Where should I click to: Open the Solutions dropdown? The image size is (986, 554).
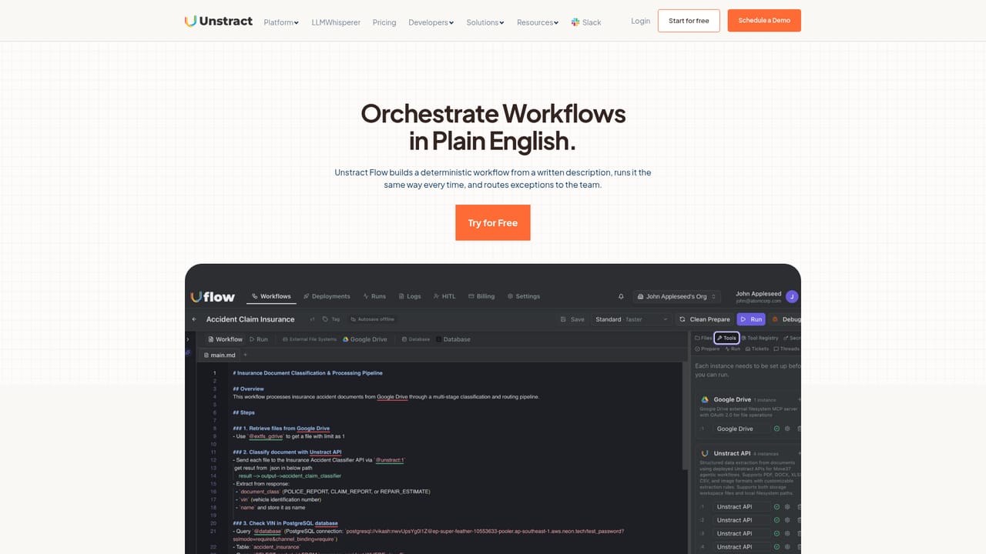485,22
